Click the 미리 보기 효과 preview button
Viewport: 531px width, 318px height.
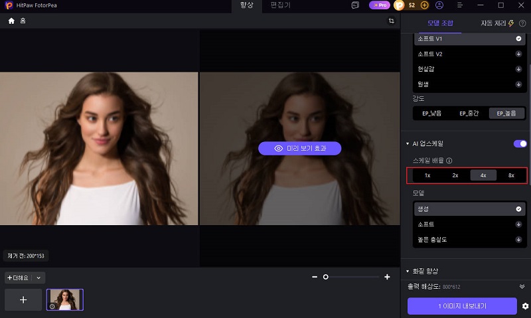300,148
